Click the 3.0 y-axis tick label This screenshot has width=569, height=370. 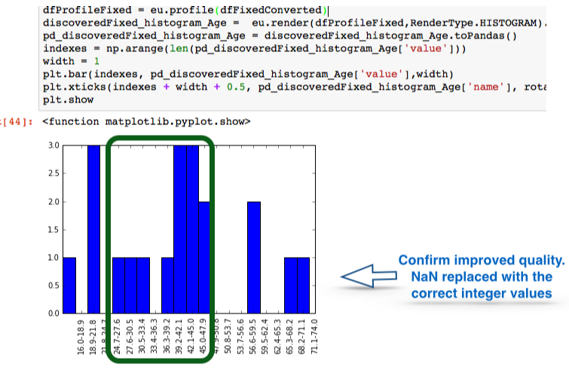coord(54,145)
